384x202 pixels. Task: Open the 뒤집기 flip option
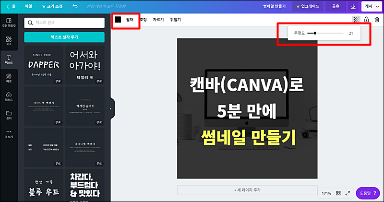(x=175, y=20)
